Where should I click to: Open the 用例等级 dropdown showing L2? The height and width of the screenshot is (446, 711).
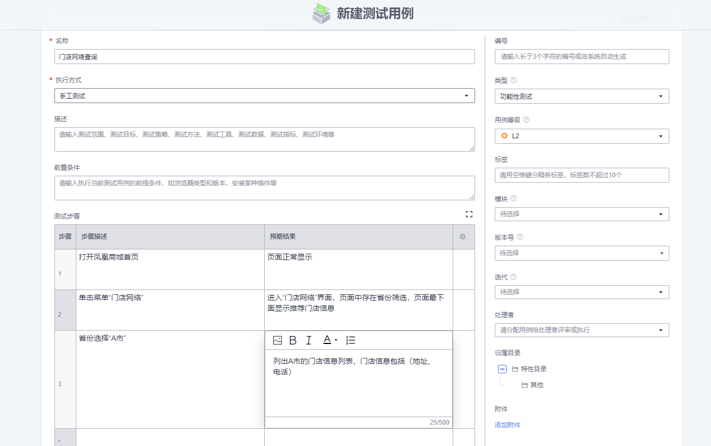pyautogui.click(x=582, y=136)
